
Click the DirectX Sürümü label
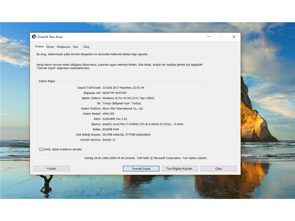(x=91, y=140)
